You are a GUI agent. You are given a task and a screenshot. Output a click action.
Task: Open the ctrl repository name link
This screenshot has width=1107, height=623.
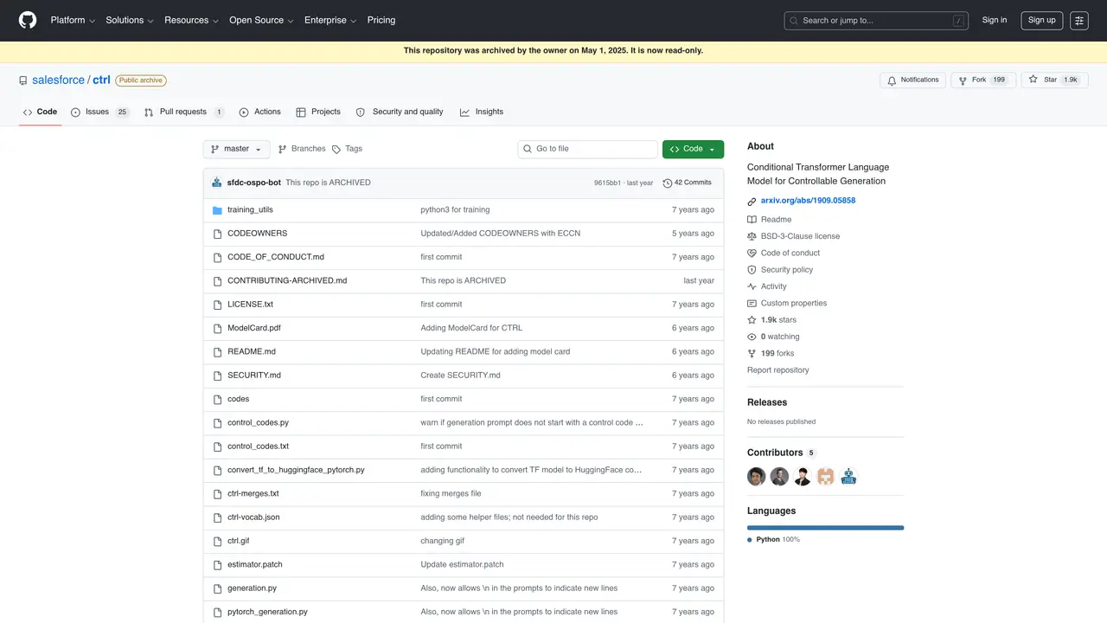pos(101,80)
